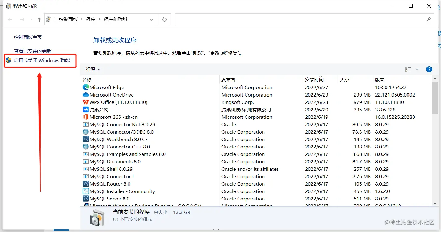The image size is (441, 232).
Task: Click the search box field
Action: click(304, 19)
